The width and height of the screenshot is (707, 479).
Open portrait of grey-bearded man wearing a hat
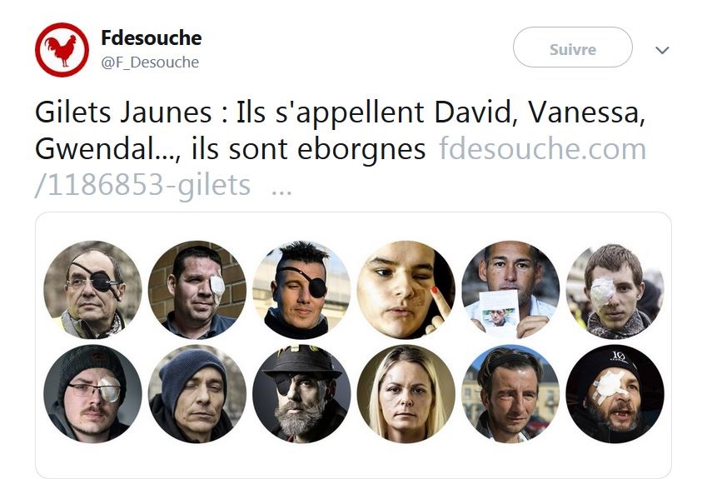pyautogui.click(x=301, y=394)
